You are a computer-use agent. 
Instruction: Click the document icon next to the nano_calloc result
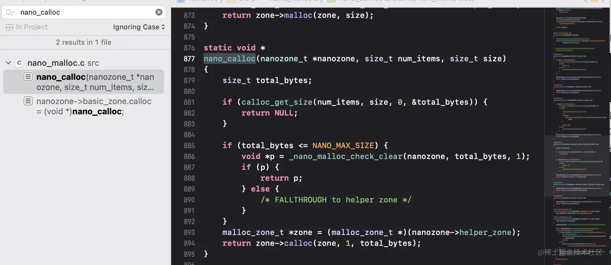coord(28,77)
